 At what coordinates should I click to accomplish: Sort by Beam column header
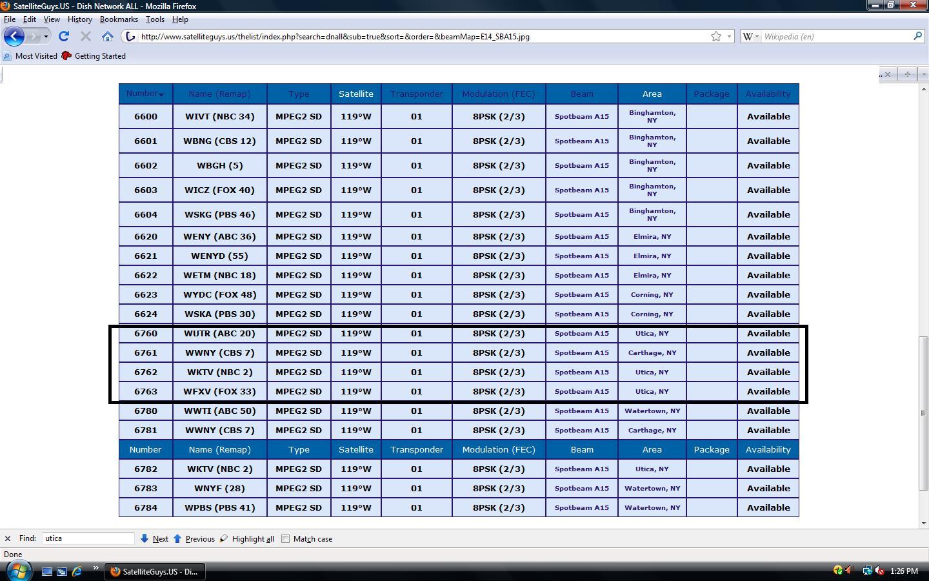tap(582, 94)
